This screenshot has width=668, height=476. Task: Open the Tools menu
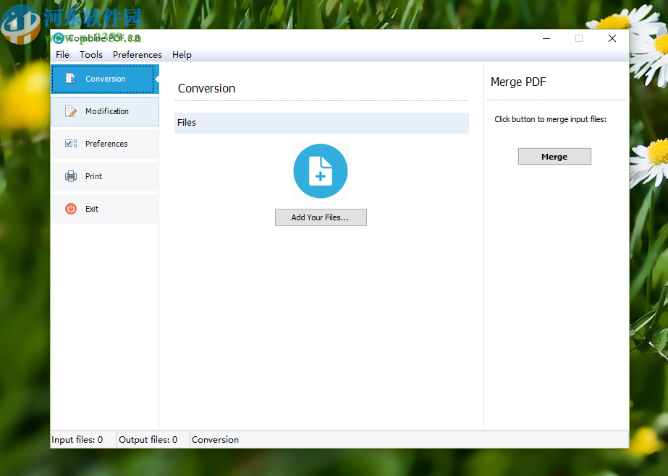click(x=91, y=55)
